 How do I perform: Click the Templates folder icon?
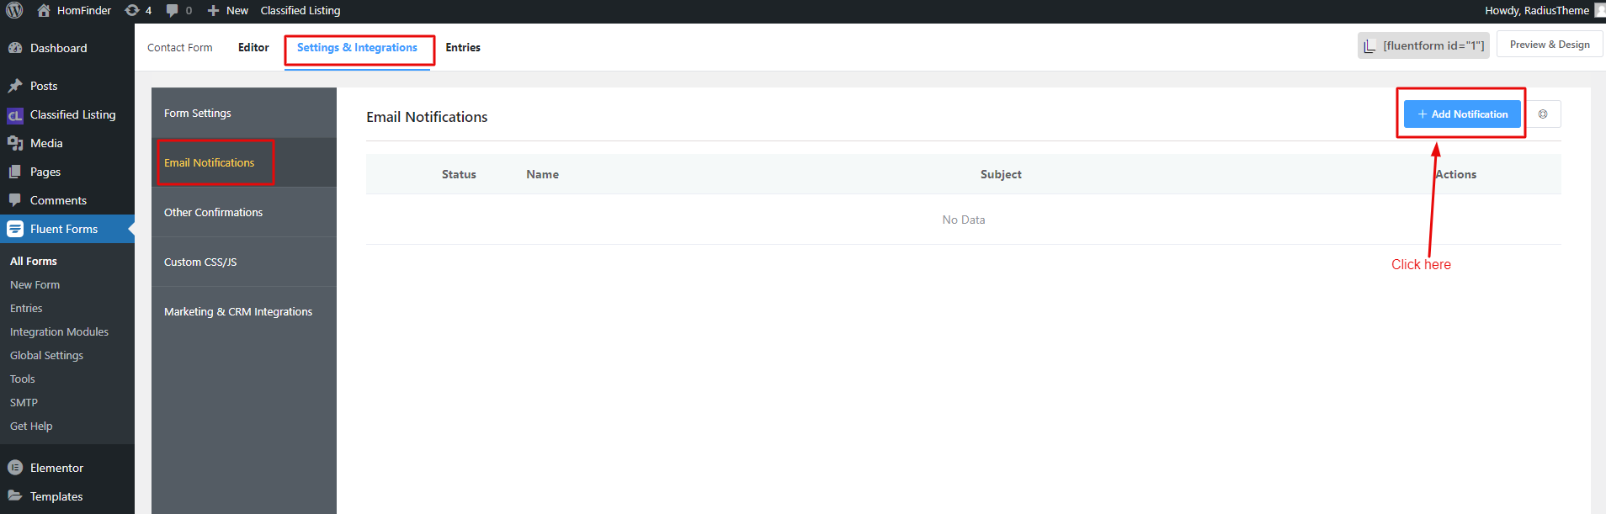15,496
